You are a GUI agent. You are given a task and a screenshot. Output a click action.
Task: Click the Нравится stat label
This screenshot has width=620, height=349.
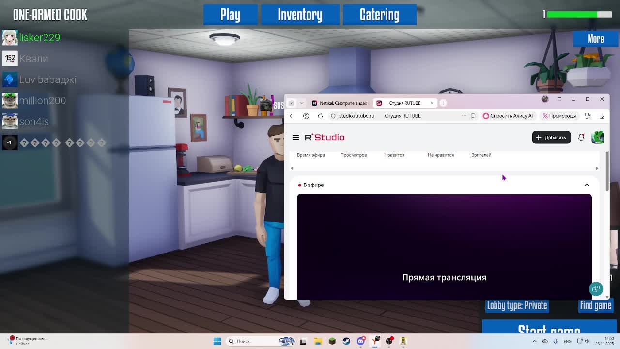click(x=394, y=155)
